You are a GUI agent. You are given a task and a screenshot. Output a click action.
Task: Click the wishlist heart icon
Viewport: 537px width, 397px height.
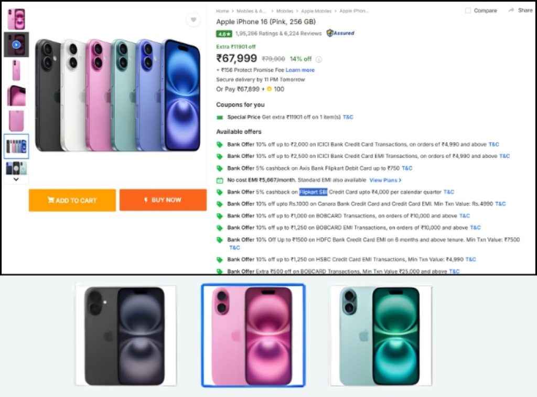(193, 19)
